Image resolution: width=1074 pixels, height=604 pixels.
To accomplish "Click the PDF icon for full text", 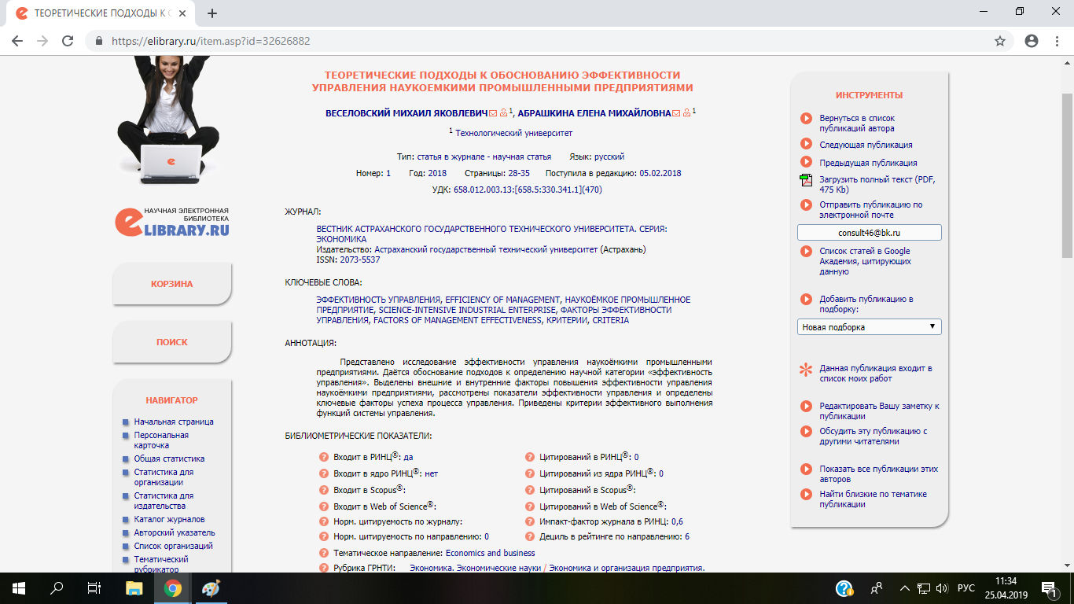I will click(x=806, y=180).
